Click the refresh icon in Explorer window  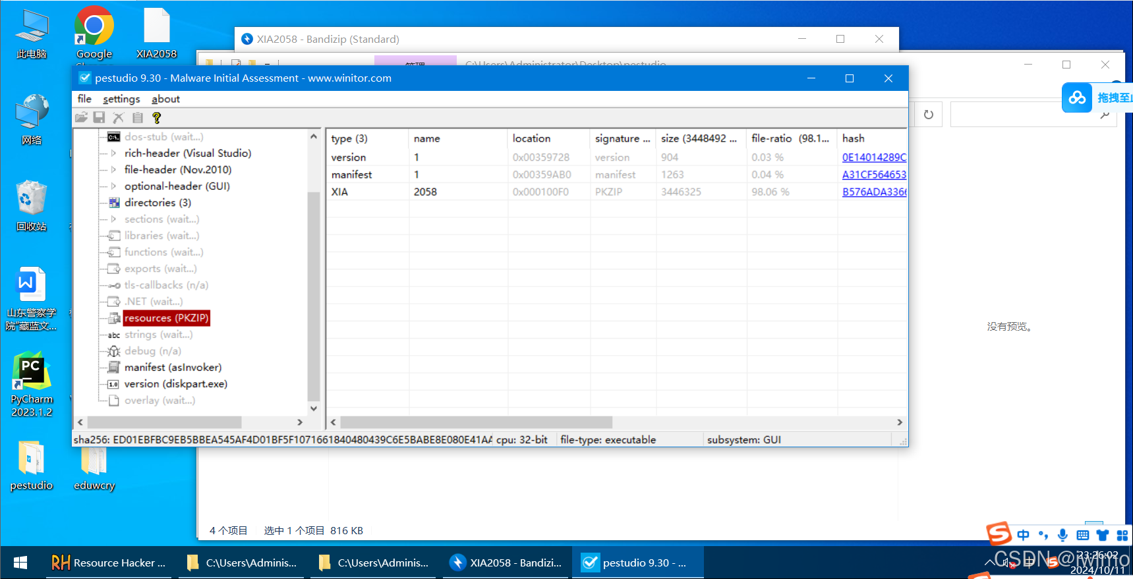click(x=929, y=115)
